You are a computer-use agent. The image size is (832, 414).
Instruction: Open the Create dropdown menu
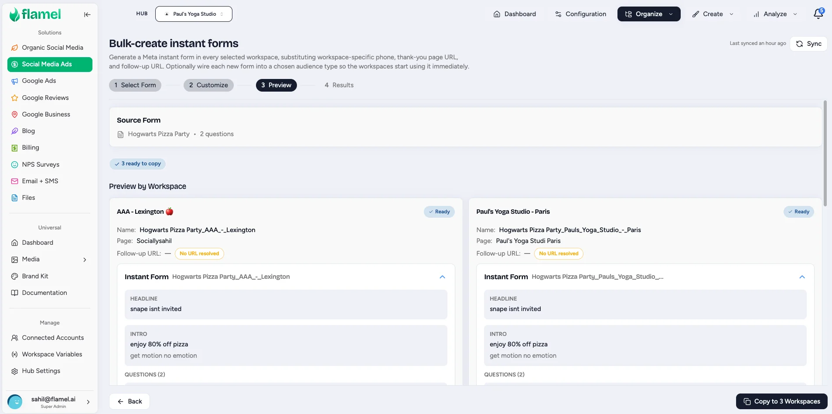pos(713,14)
